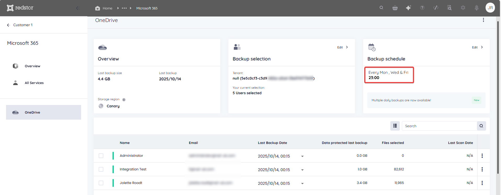Click the Home icon in breadcrumb

click(x=98, y=8)
